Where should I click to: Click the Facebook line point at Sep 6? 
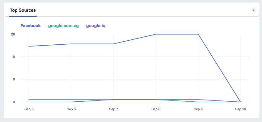pos(71,44)
